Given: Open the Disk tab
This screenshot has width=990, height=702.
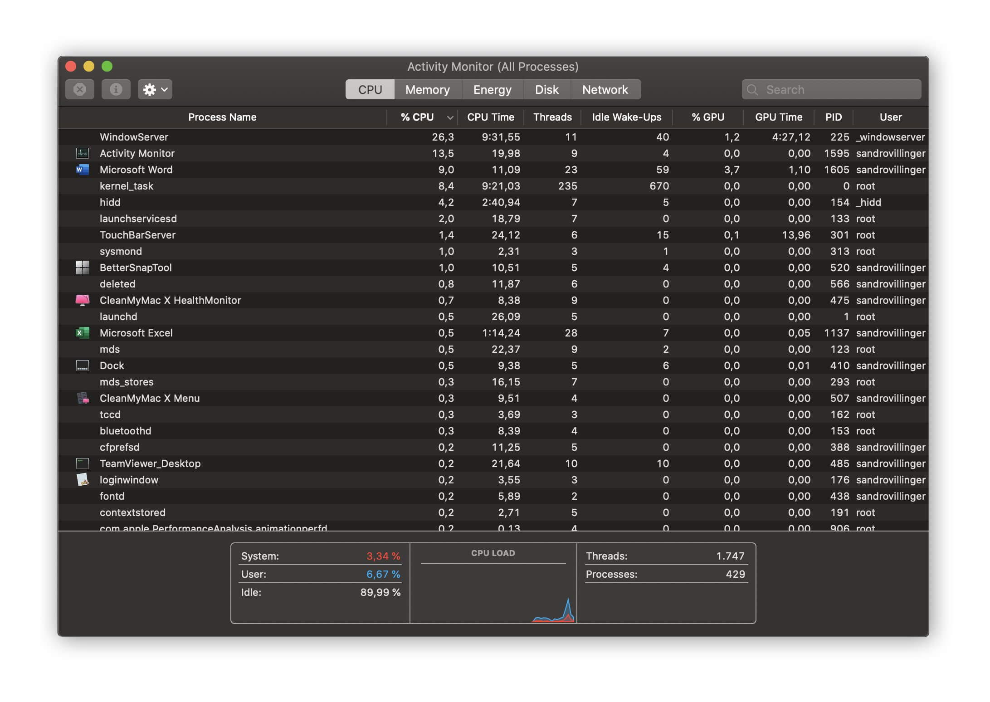Looking at the screenshot, I should coord(547,89).
